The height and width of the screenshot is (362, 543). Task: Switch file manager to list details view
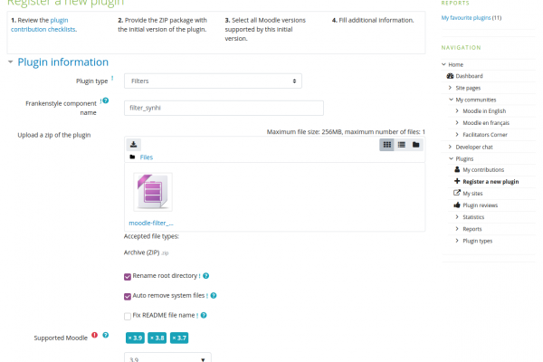click(401, 145)
